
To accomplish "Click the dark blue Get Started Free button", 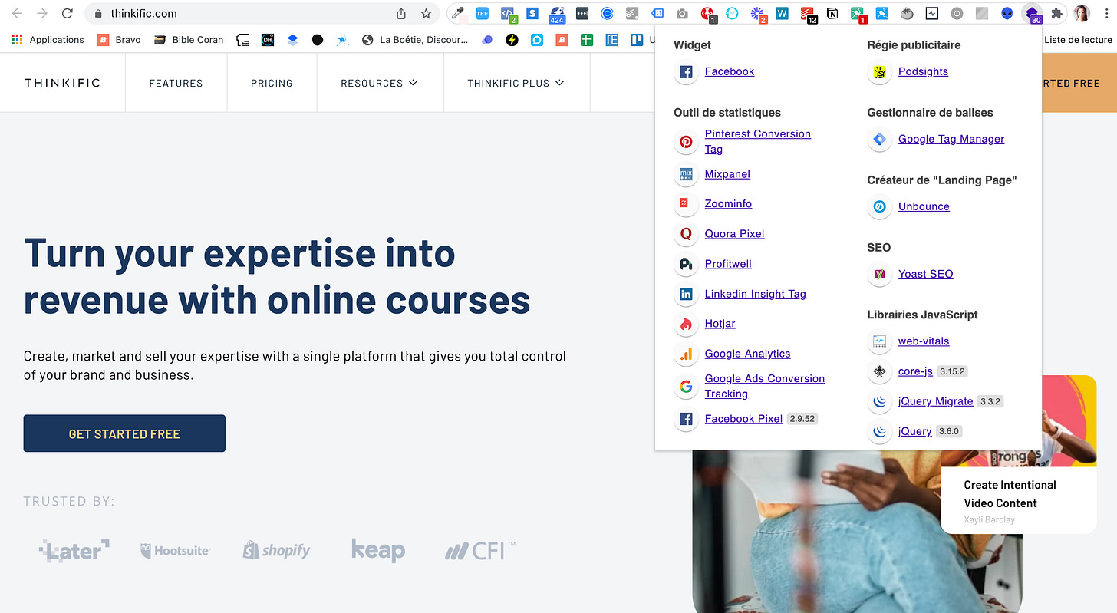I will (124, 433).
